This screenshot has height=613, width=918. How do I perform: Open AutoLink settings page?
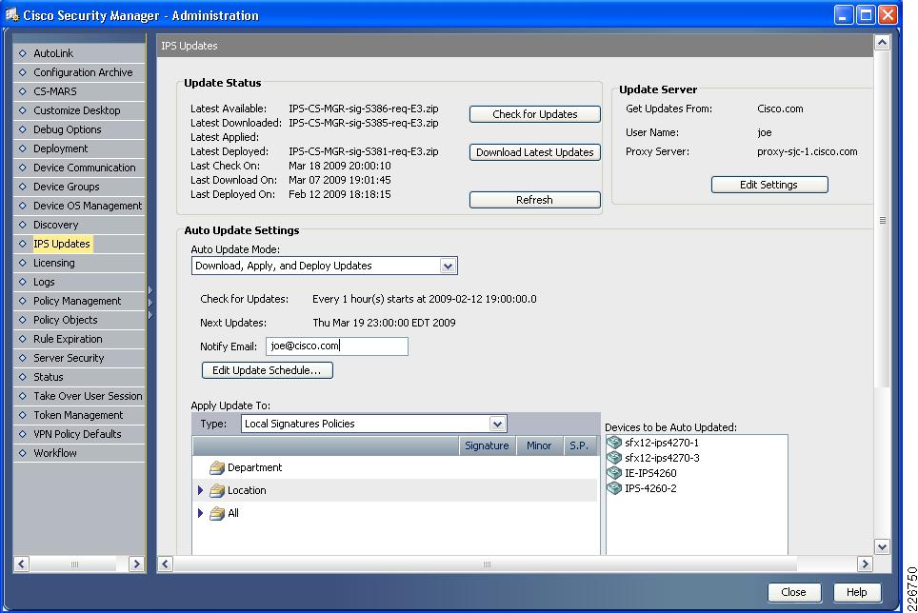tap(53, 53)
